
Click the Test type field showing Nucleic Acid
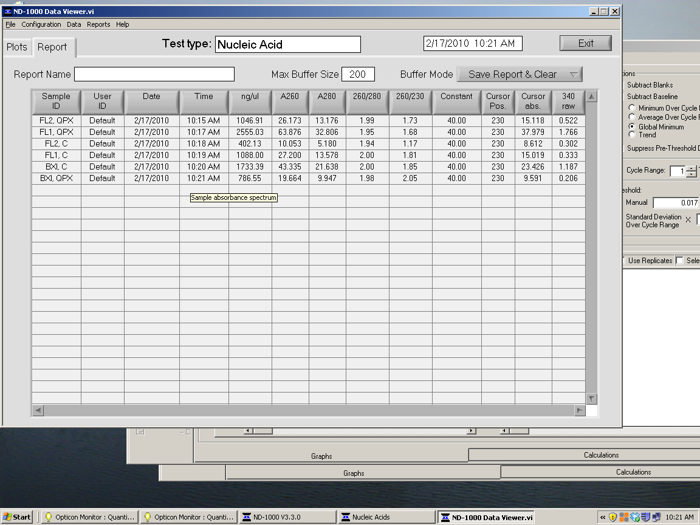[288, 44]
